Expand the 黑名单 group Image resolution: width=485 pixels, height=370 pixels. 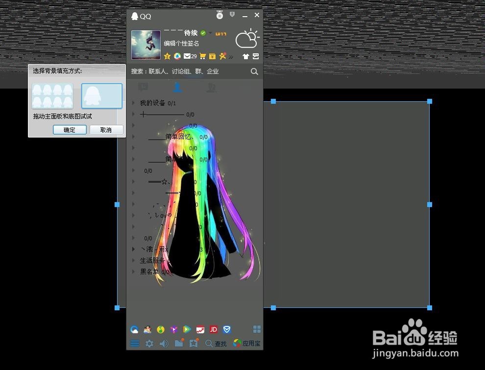coord(134,272)
